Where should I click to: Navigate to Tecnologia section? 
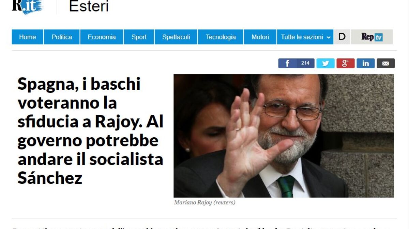(x=221, y=37)
